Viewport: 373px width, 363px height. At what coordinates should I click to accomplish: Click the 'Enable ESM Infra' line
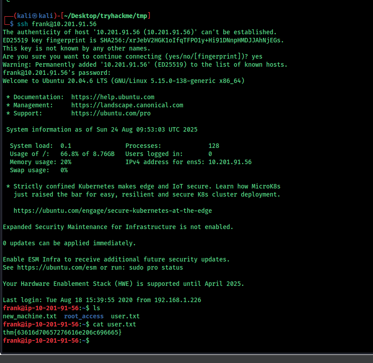tap(116, 260)
